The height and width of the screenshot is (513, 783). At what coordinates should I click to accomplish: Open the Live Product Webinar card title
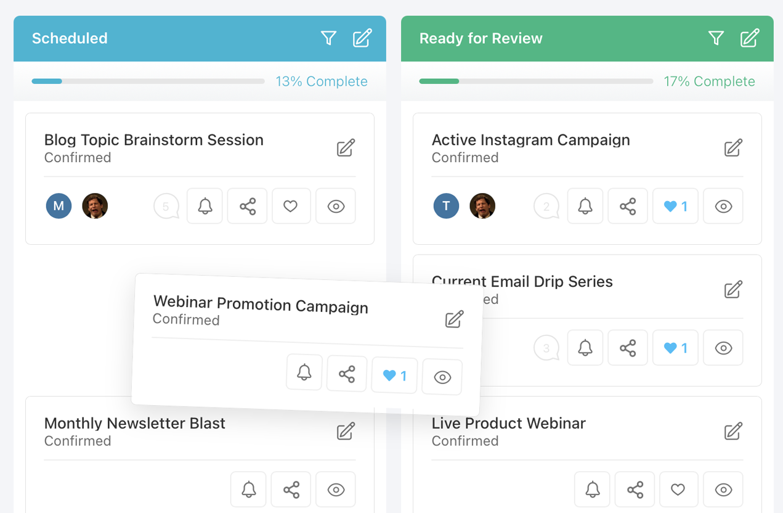pos(508,424)
